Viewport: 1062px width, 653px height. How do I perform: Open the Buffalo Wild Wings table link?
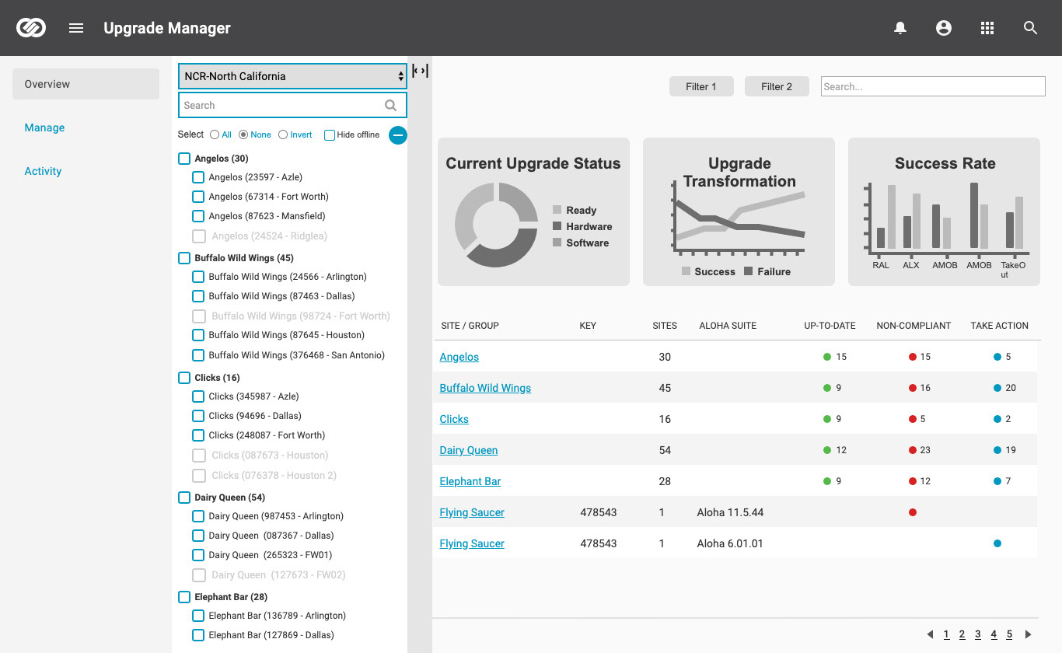[x=485, y=388]
